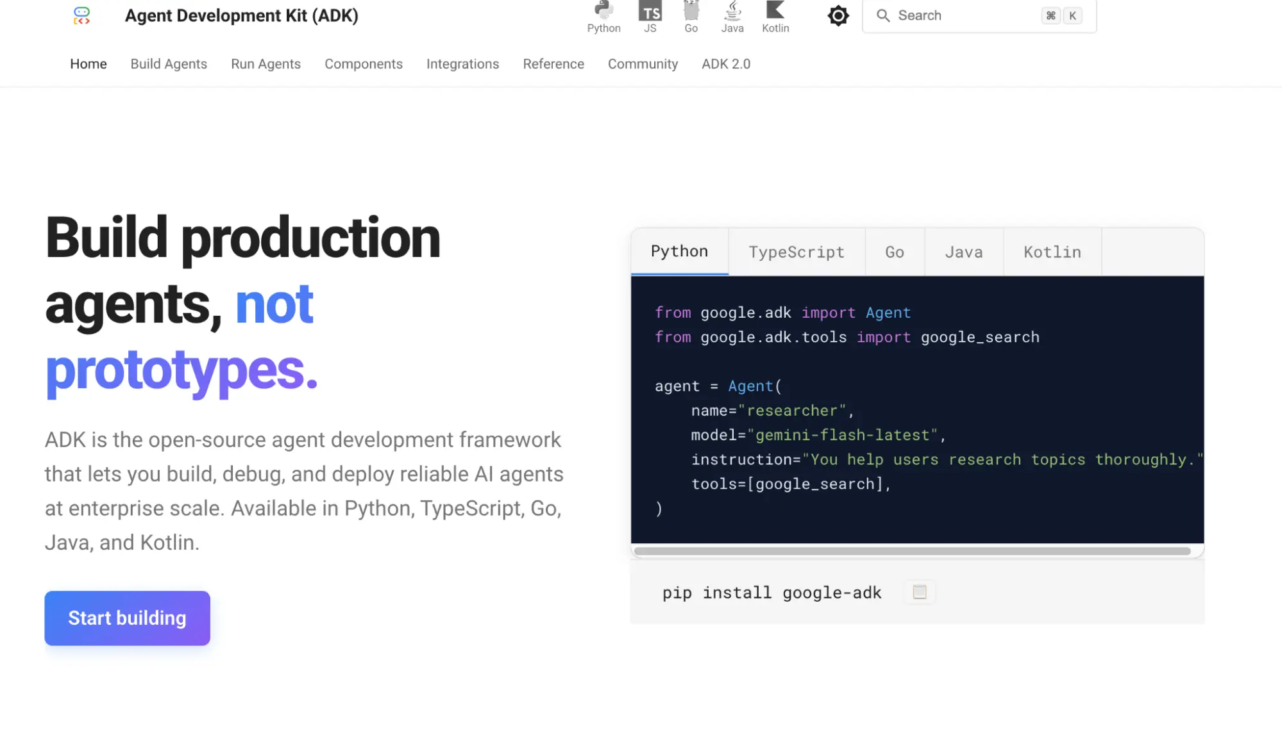Go to the Integrations section

(462, 64)
